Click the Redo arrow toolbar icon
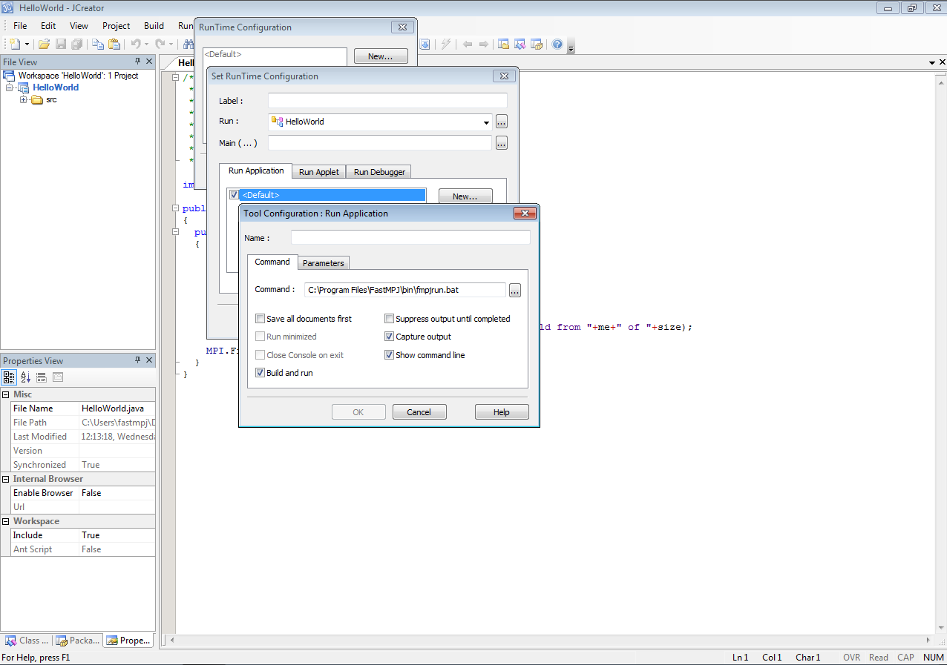This screenshot has height=665, width=947. 160,44
